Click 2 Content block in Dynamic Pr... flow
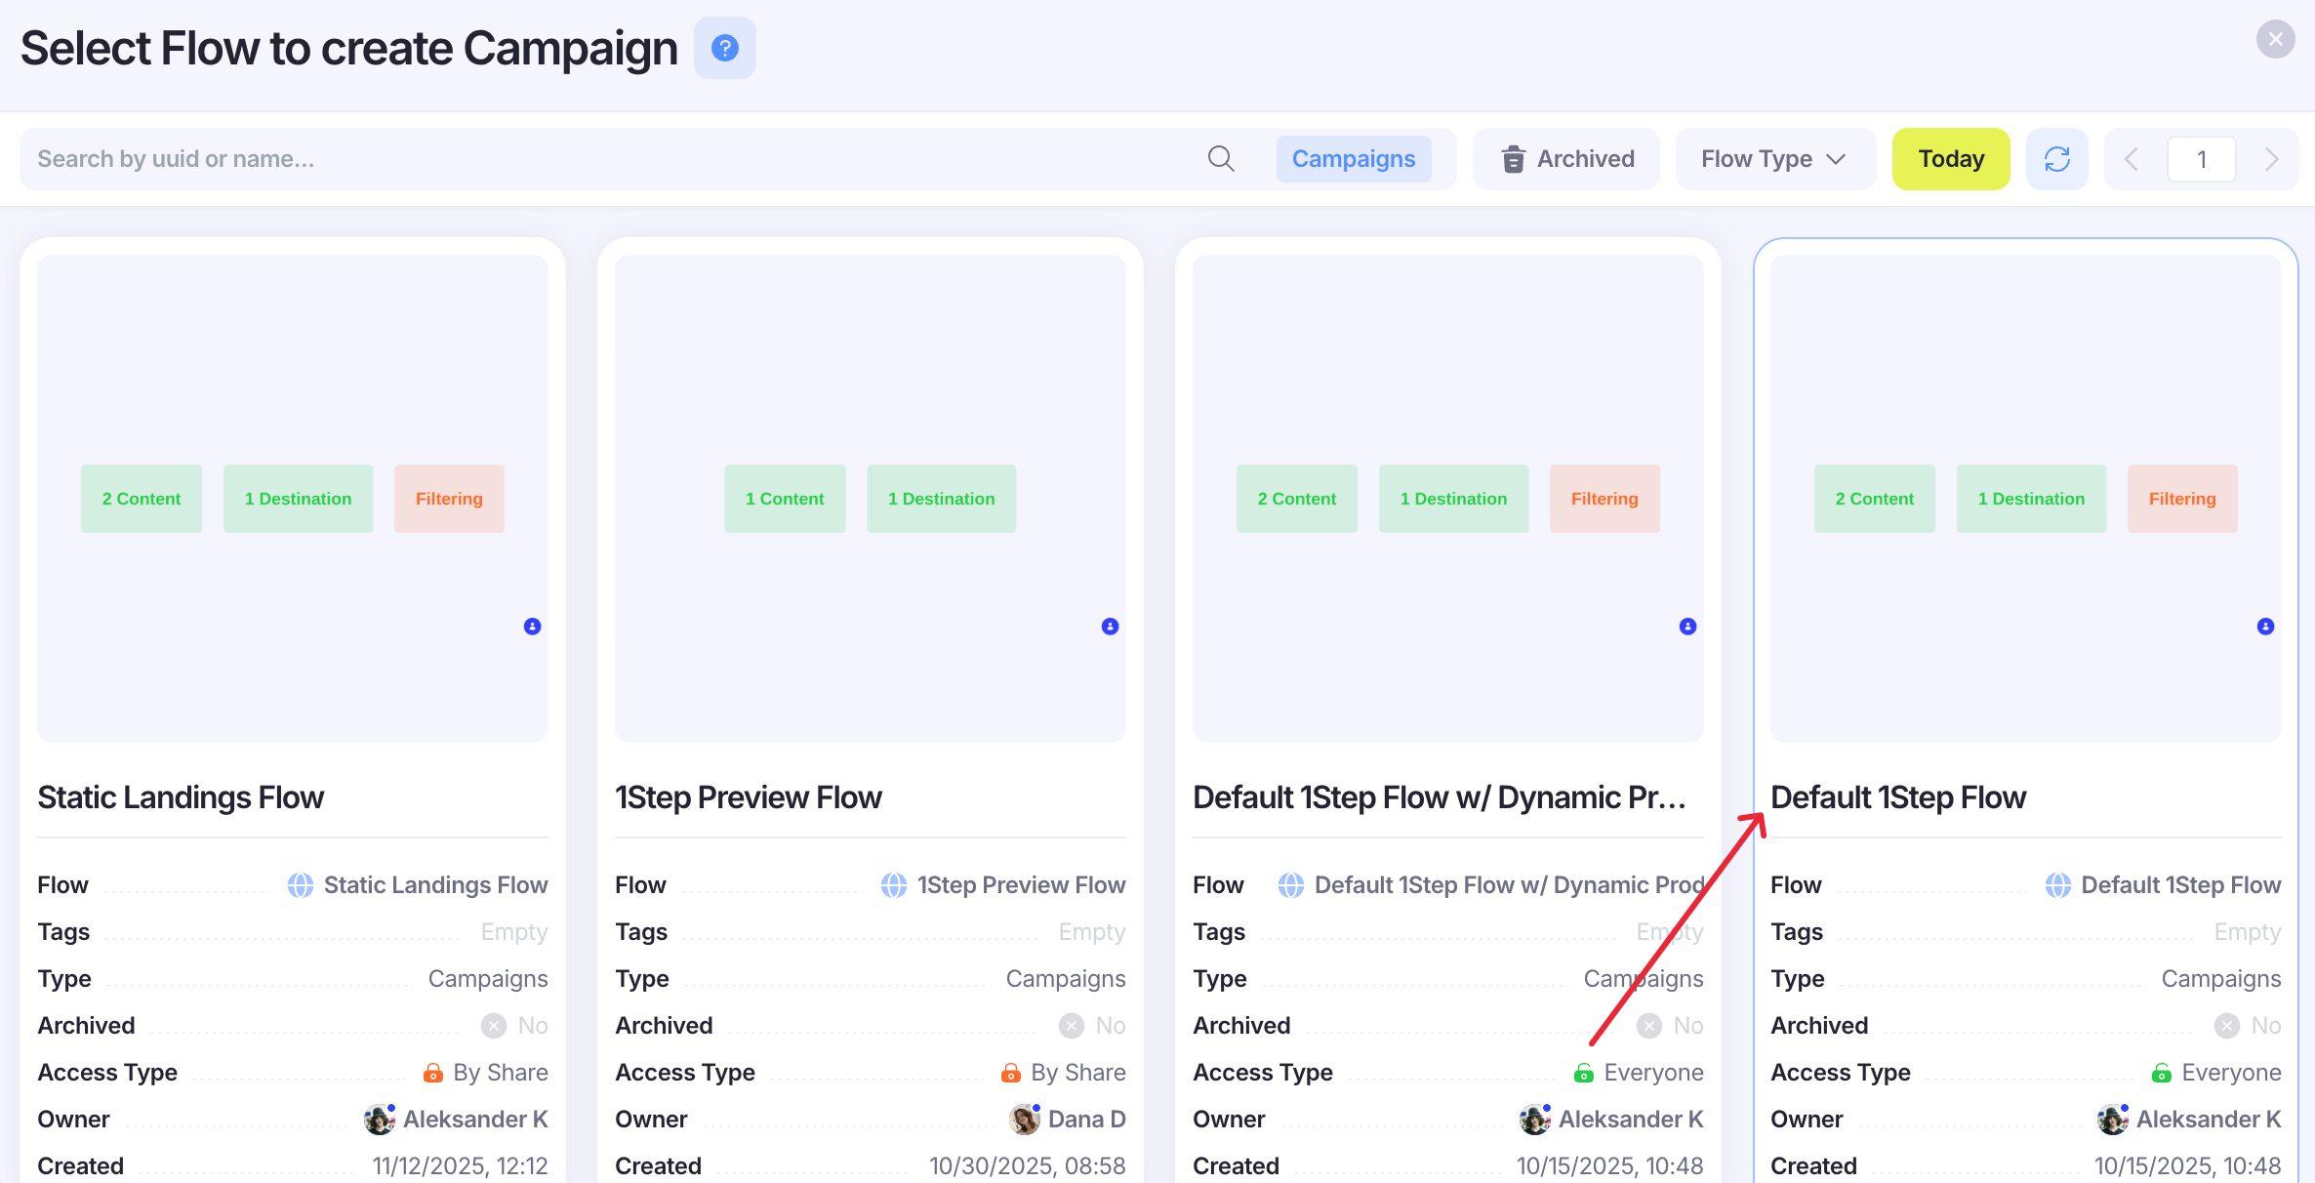 [1297, 499]
